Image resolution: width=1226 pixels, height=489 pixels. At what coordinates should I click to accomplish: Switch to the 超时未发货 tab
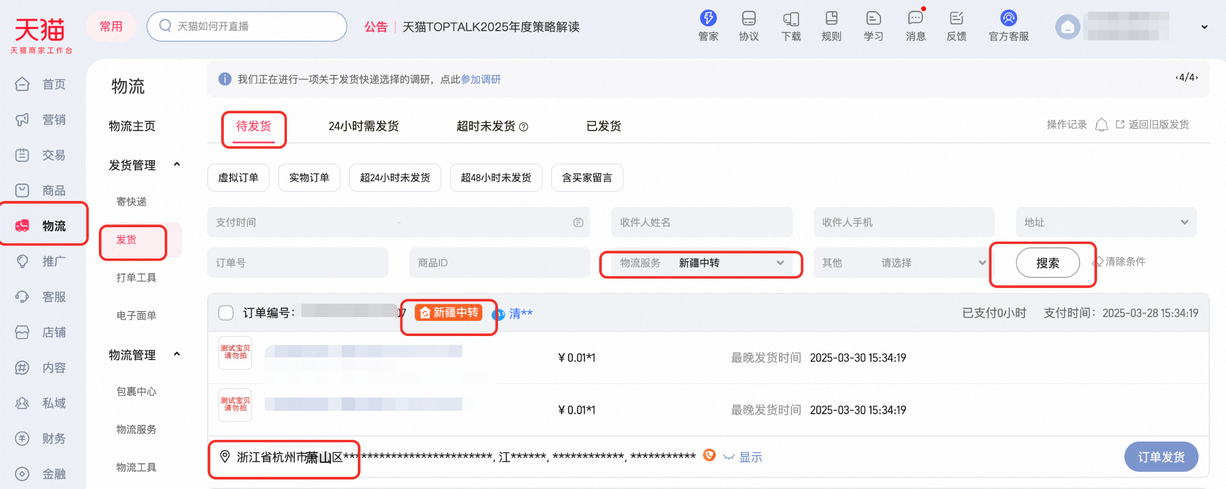[x=486, y=126]
